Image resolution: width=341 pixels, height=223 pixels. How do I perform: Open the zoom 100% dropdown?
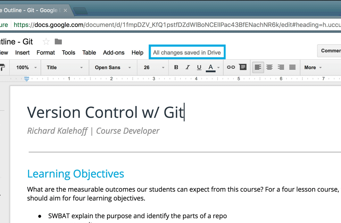pyautogui.click(x=27, y=67)
